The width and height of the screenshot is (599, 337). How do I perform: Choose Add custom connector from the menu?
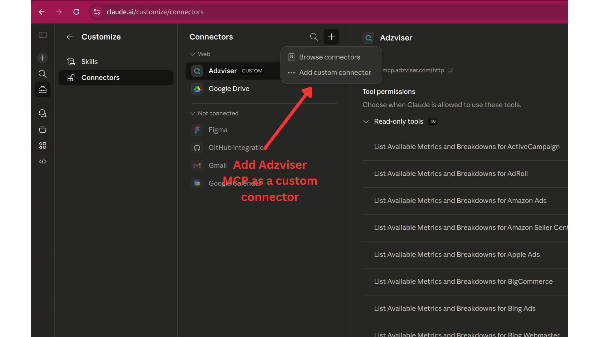[x=335, y=72]
